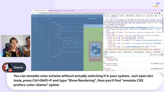Open the scrim script src link
164x92 pixels.
point(148,43)
